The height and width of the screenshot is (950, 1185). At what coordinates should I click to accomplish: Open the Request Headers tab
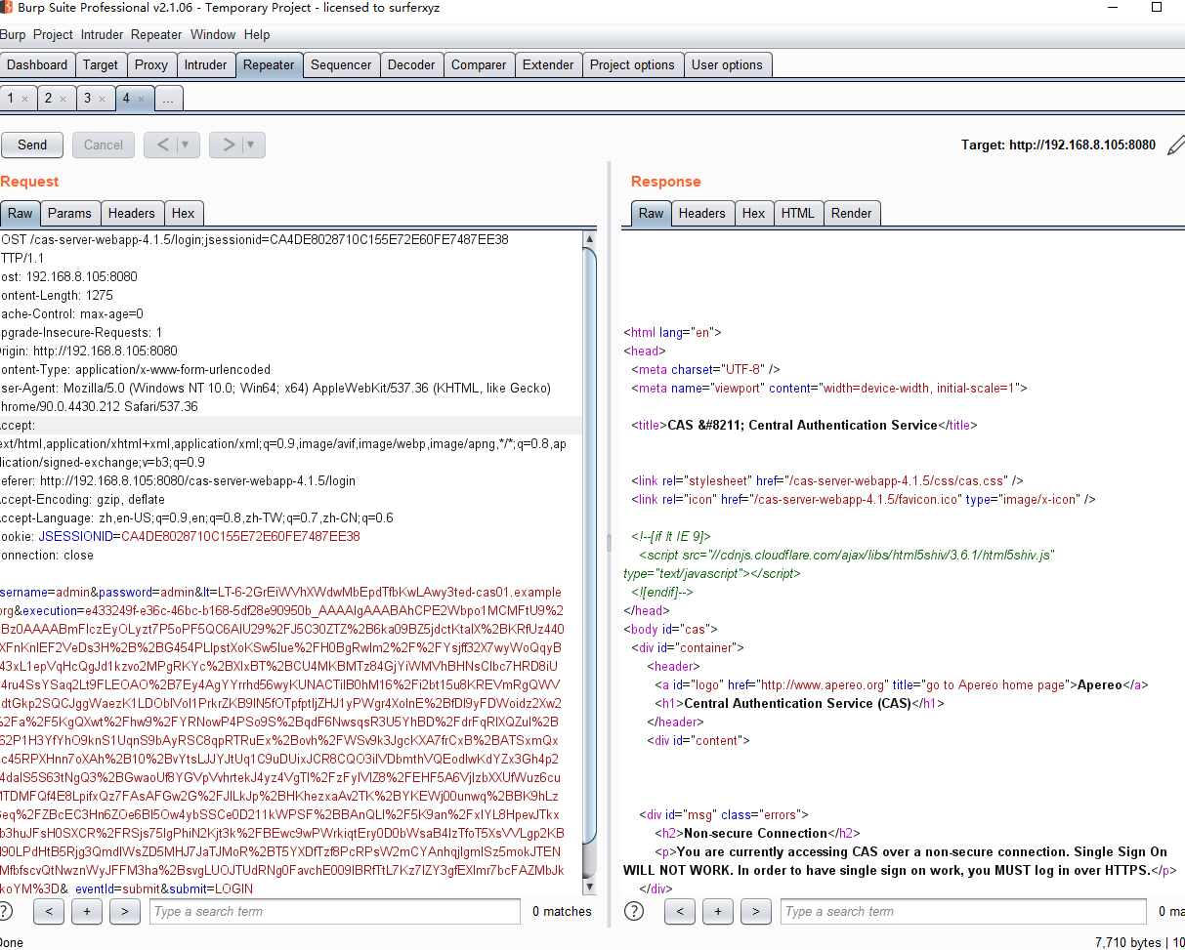click(x=132, y=213)
